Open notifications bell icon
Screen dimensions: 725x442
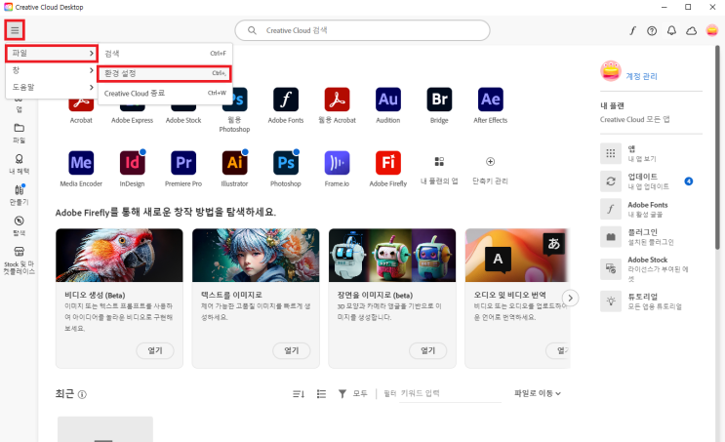click(x=672, y=31)
